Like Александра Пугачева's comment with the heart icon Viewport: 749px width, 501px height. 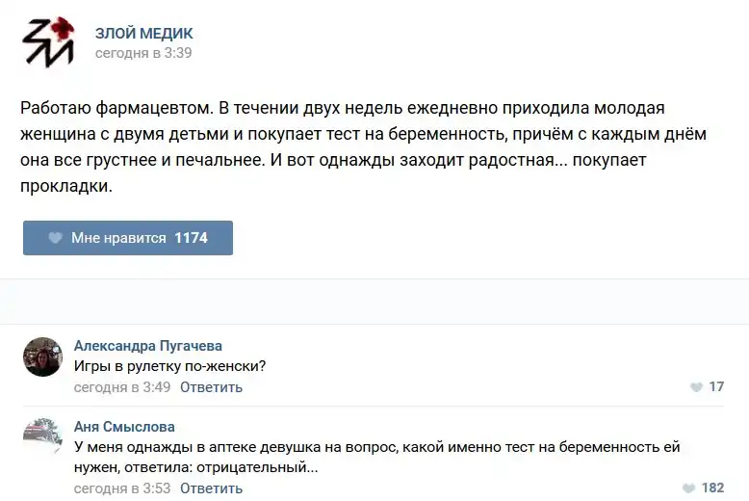pos(696,387)
